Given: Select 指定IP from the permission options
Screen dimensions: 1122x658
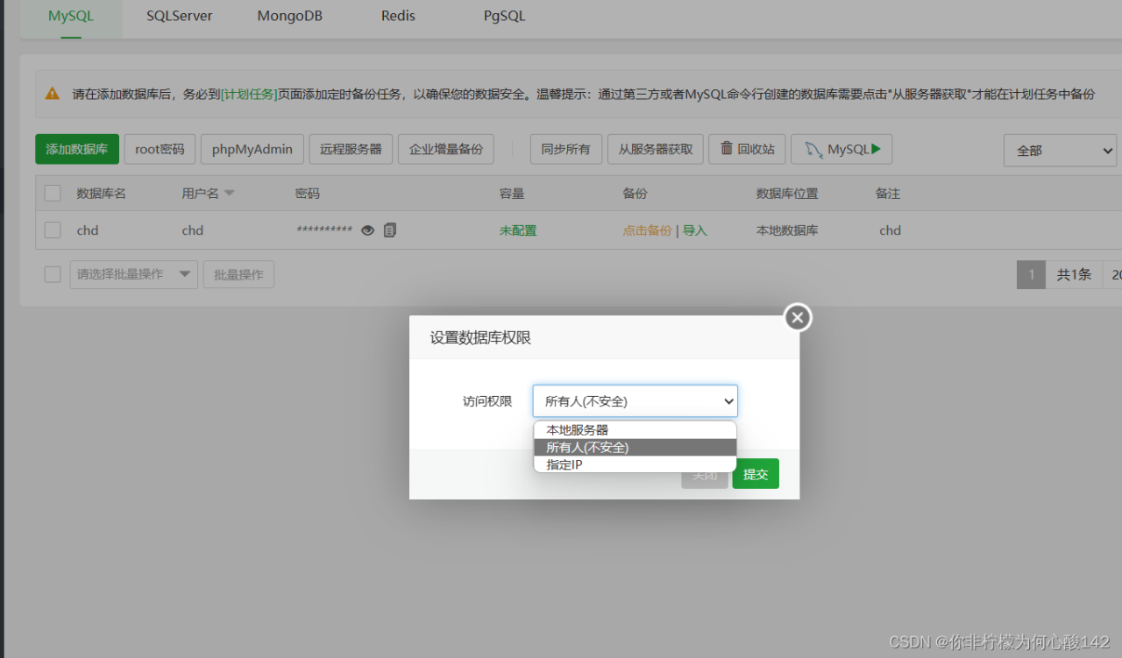Looking at the screenshot, I should click(635, 464).
